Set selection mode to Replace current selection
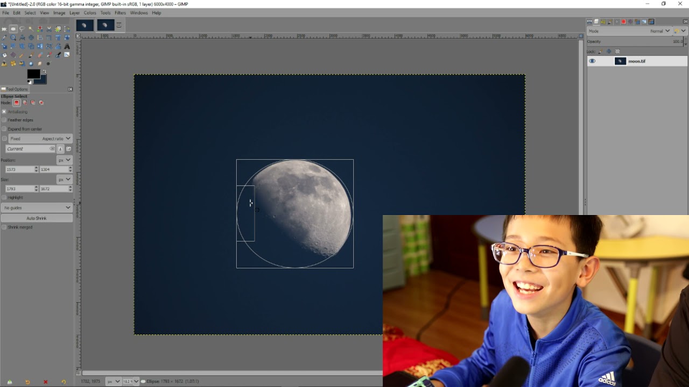This screenshot has height=387, width=689. click(x=17, y=102)
